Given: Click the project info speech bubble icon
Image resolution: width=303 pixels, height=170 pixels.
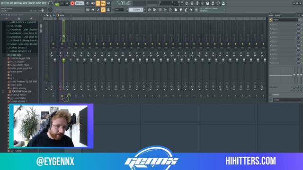Looking at the screenshot, I should [x=218, y=3].
